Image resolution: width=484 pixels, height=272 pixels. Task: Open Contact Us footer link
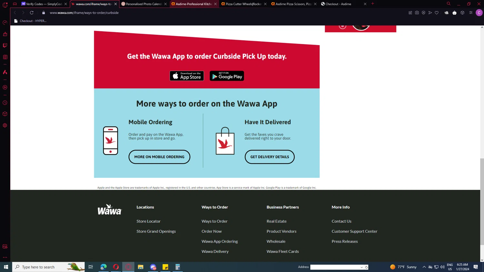[x=341, y=221]
